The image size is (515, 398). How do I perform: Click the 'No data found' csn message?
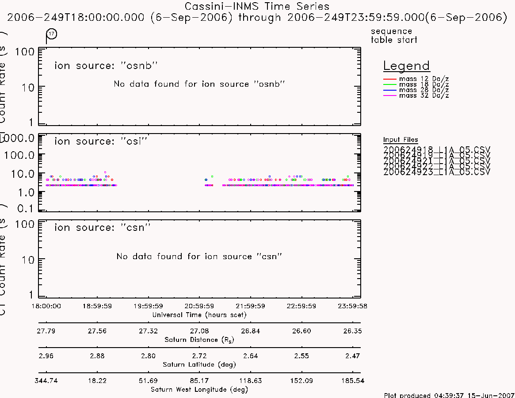pos(199,256)
